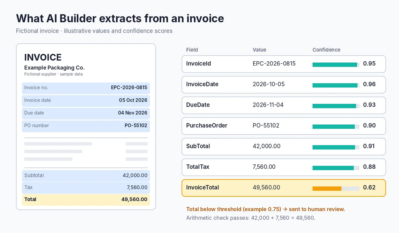Click Example Packaging Co. supplier name
399x233 pixels.
tap(54, 68)
